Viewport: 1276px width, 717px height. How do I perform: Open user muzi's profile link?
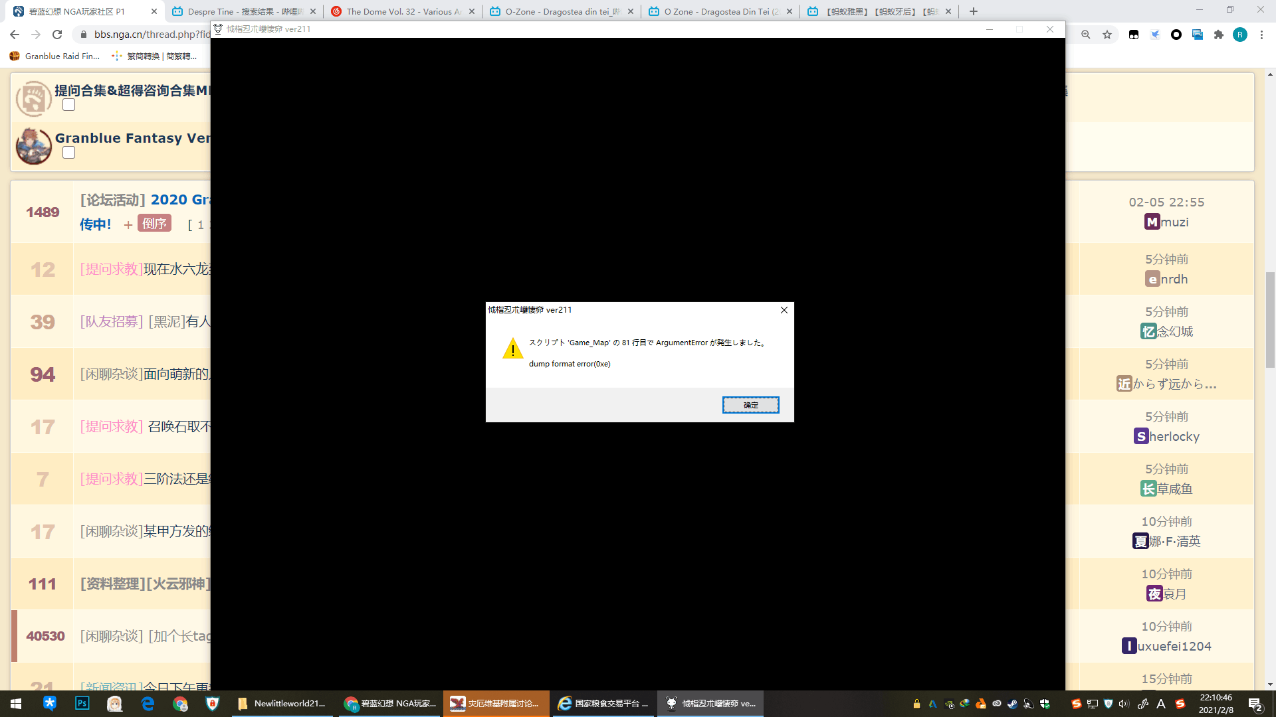pyautogui.click(x=1167, y=222)
